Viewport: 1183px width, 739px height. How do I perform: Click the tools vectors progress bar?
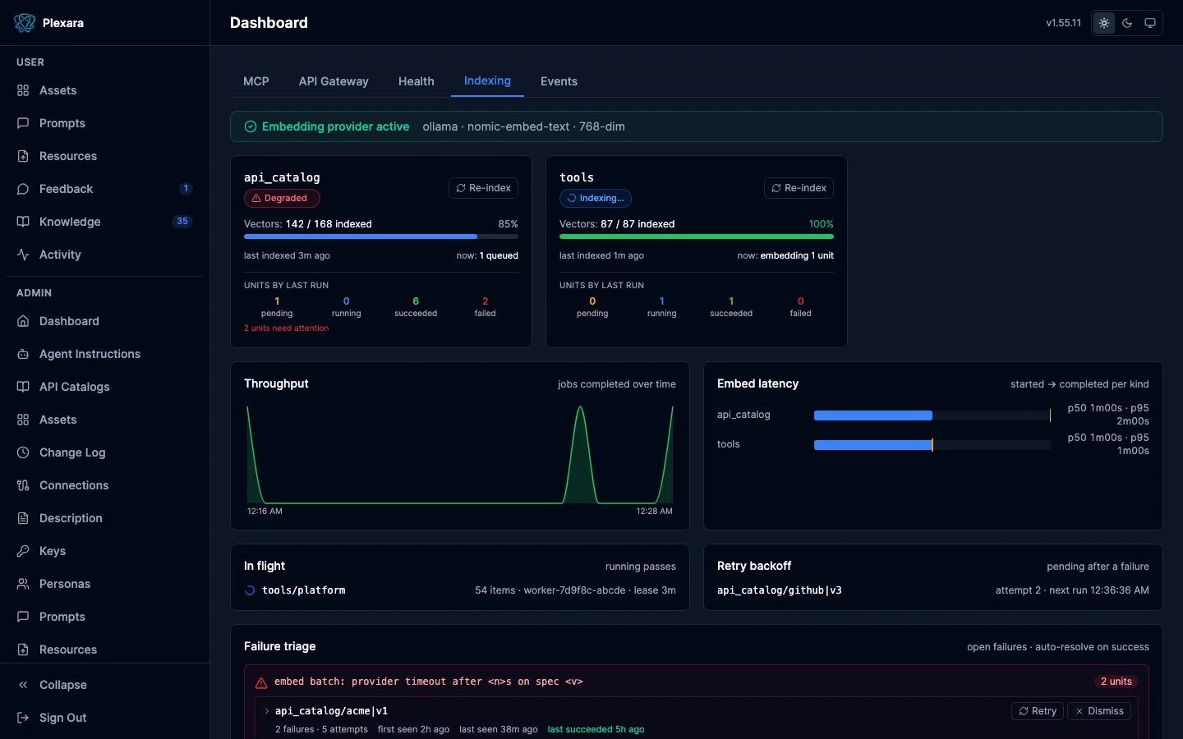point(697,236)
